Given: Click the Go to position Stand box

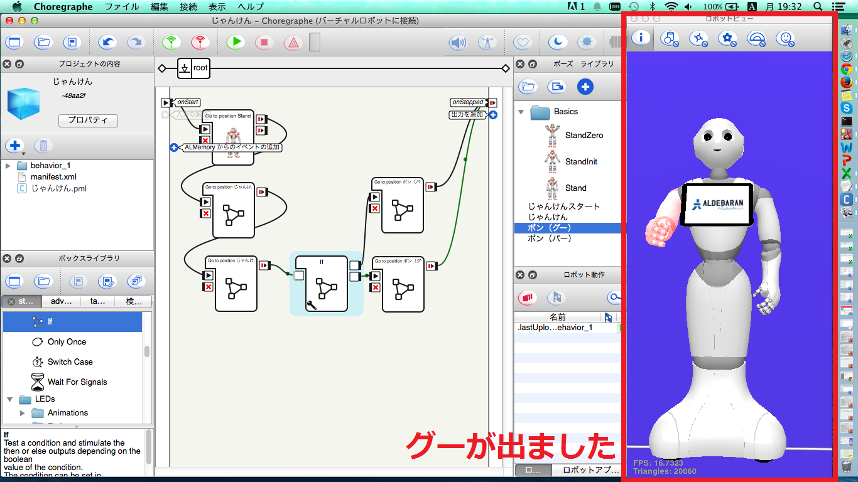Looking at the screenshot, I should (x=233, y=137).
